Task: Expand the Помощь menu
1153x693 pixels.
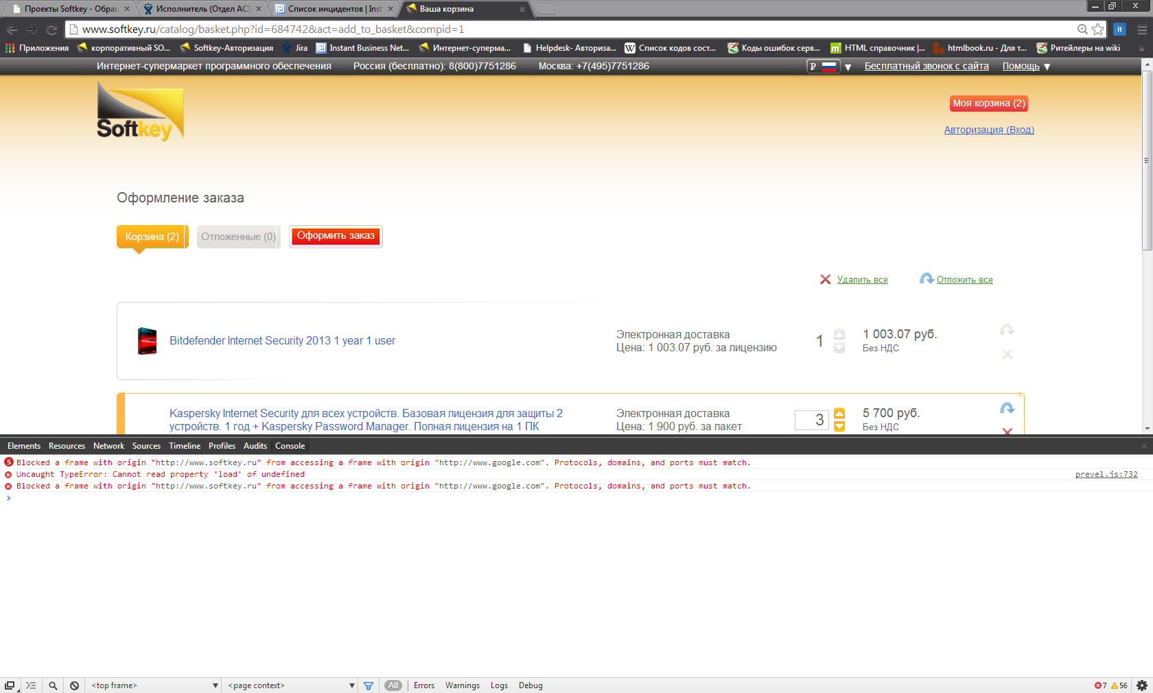Action: click(x=1027, y=67)
